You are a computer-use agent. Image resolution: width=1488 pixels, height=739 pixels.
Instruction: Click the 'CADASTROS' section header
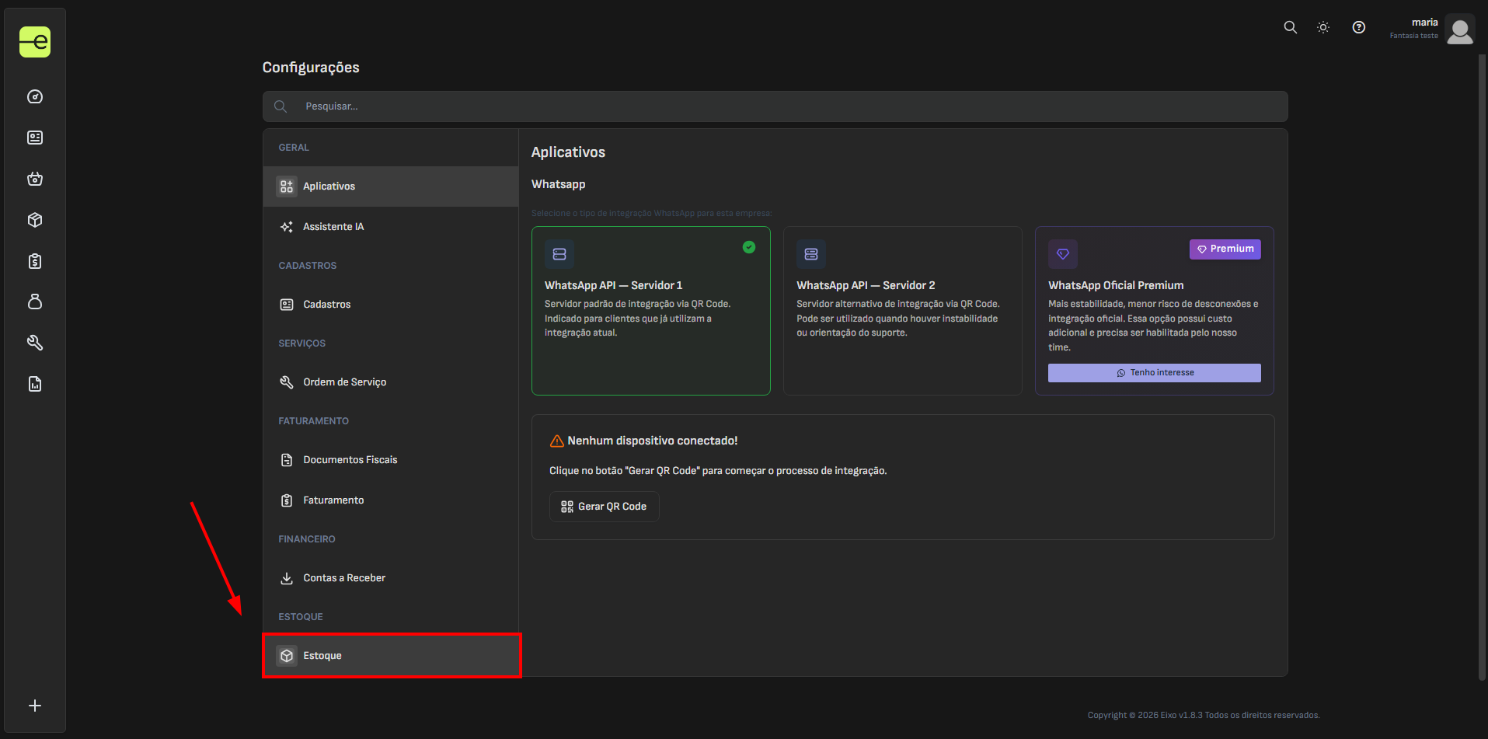pyautogui.click(x=308, y=266)
